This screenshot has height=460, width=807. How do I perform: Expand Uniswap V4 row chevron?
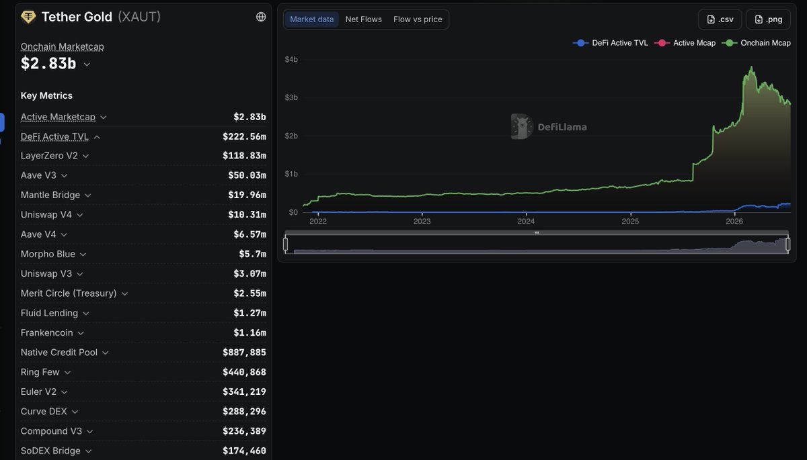[x=79, y=215]
